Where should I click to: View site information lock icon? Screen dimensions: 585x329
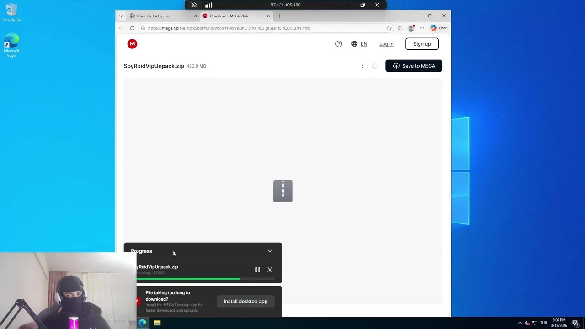pos(143,28)
